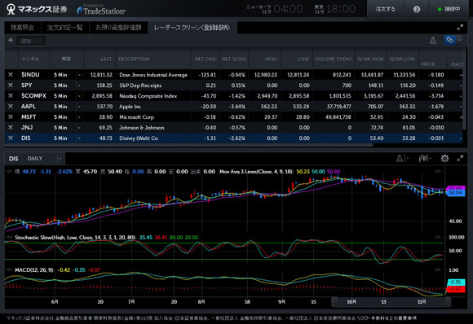This screenshot has height=324, width=473.
Task: Click left arrow beside Stochastic Slow label
Action: (x=9, y=237)
